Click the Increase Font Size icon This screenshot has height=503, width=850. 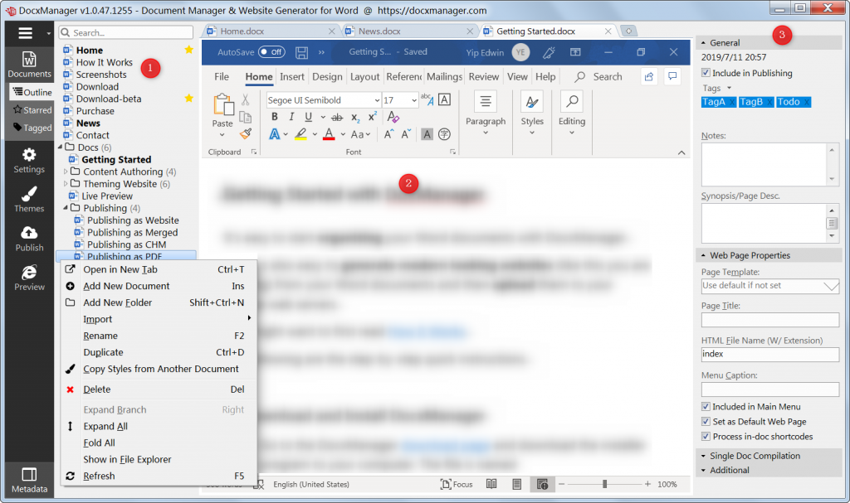coord(388,133)
